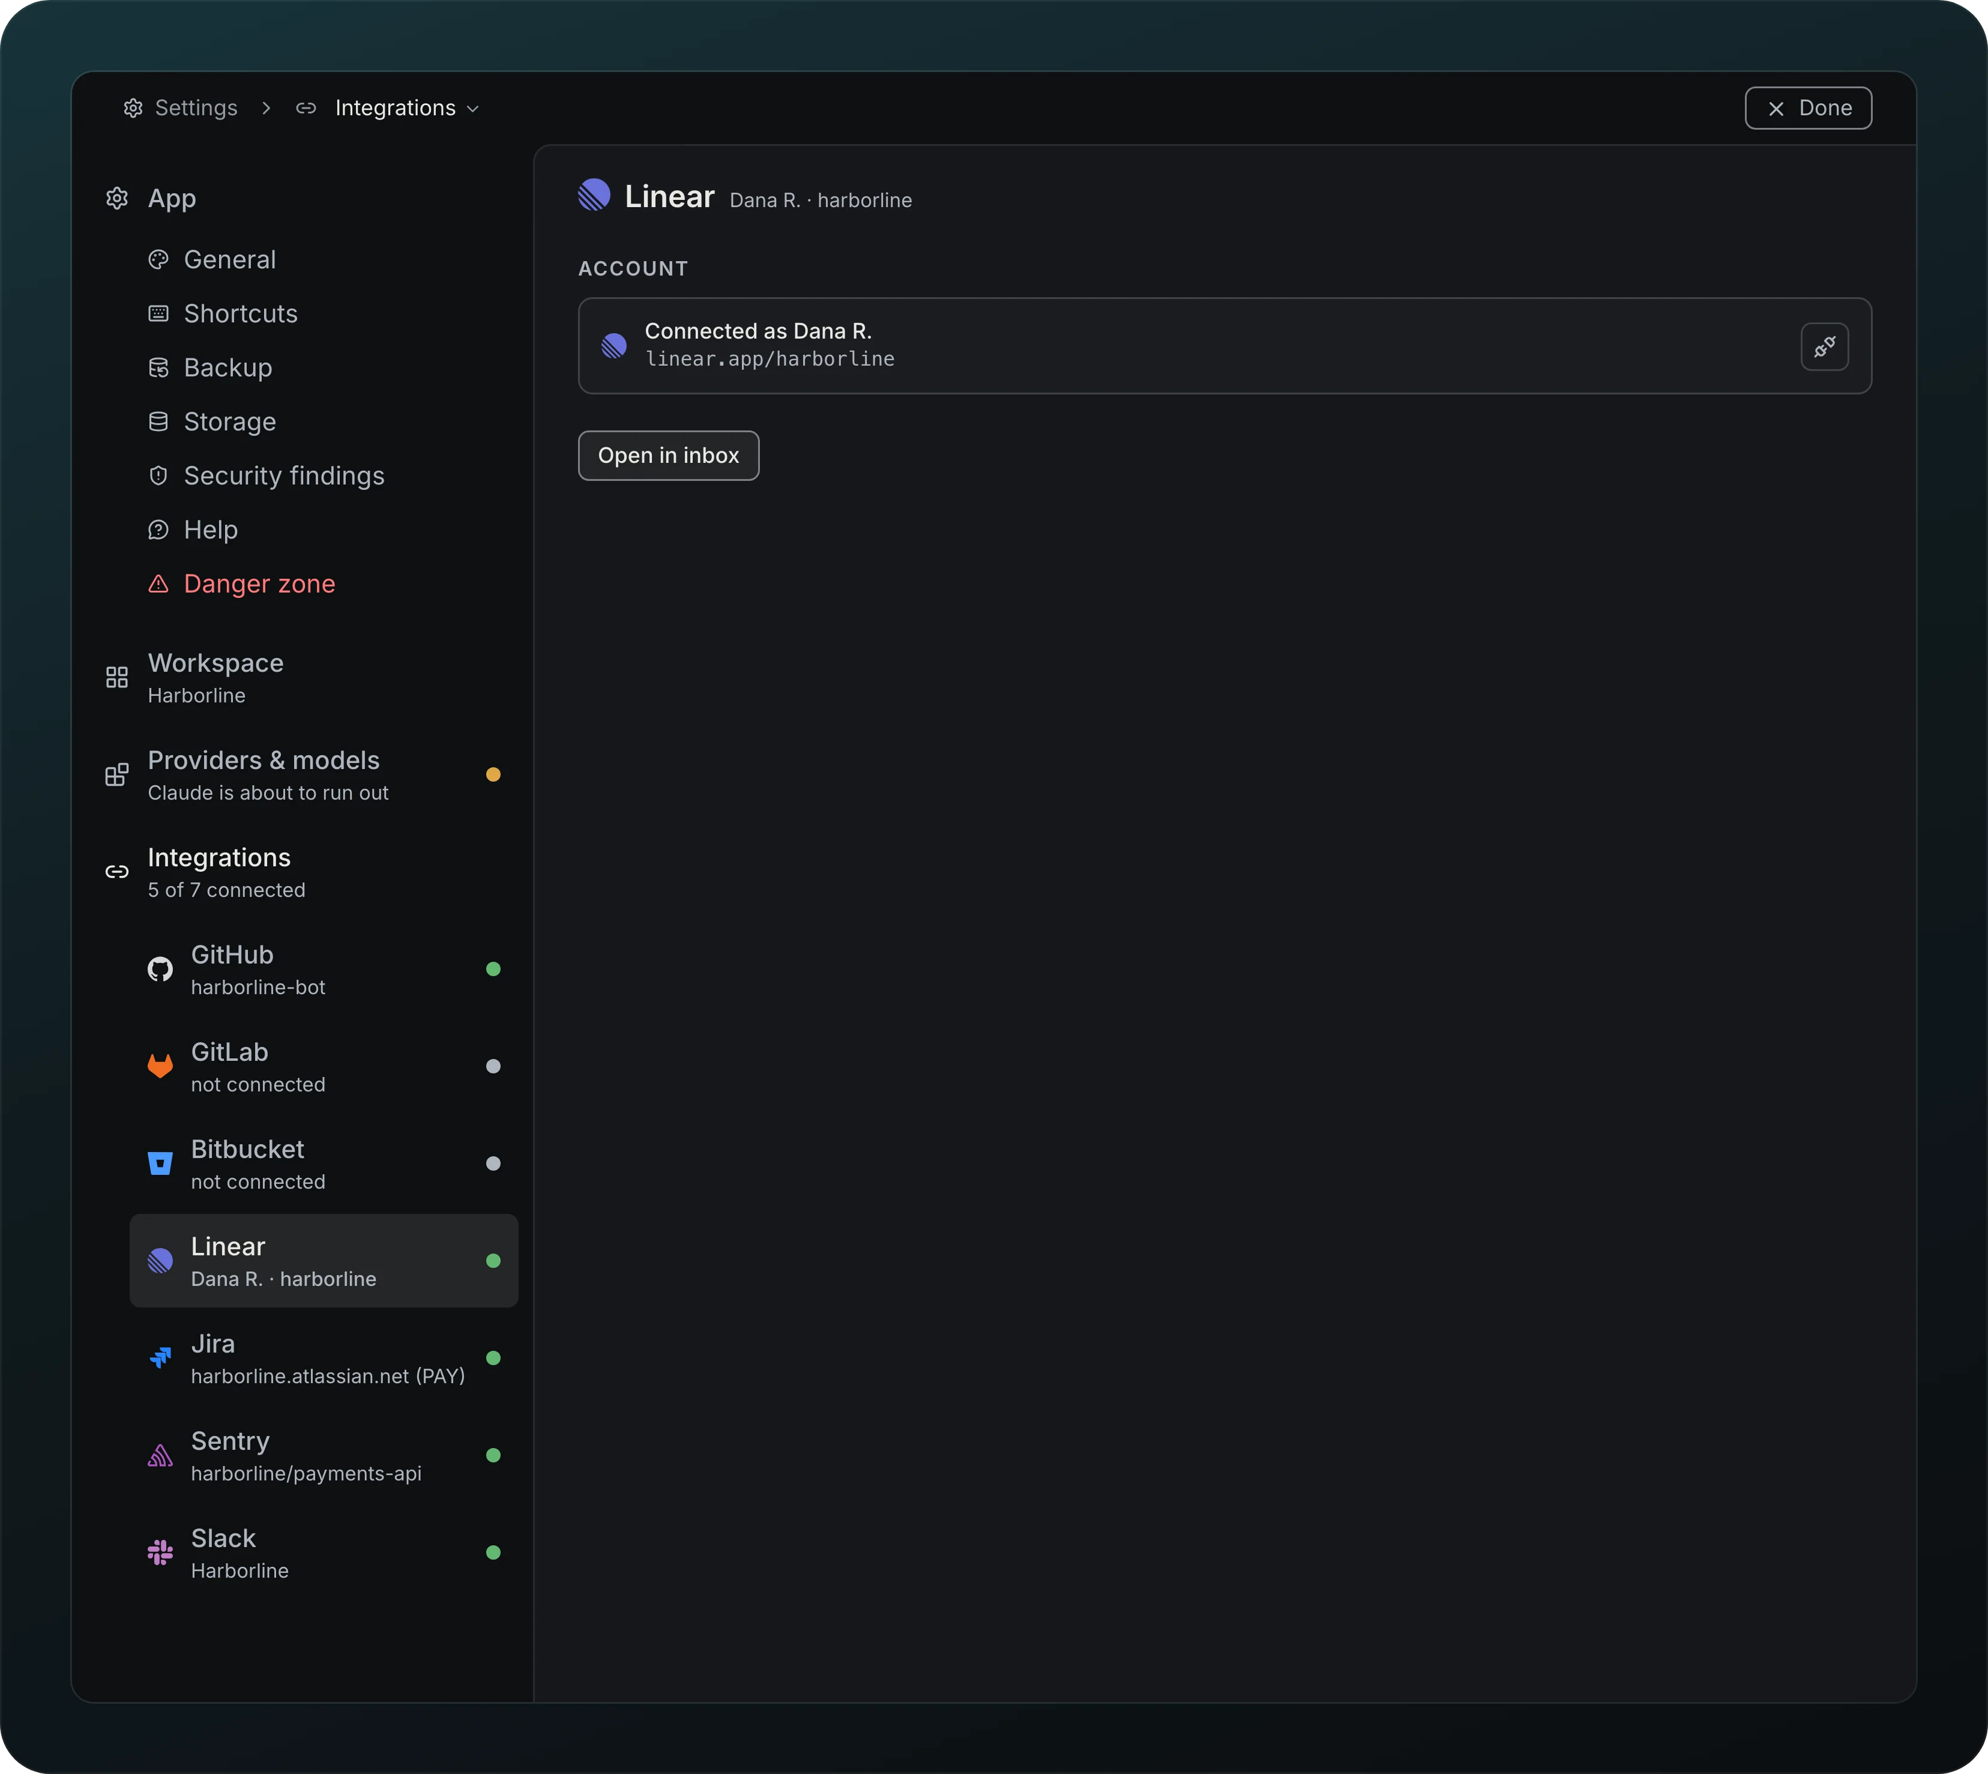Select Storage in the sidebar
The width and height of the screenshot is (1988, 1774).
point(324,422)
